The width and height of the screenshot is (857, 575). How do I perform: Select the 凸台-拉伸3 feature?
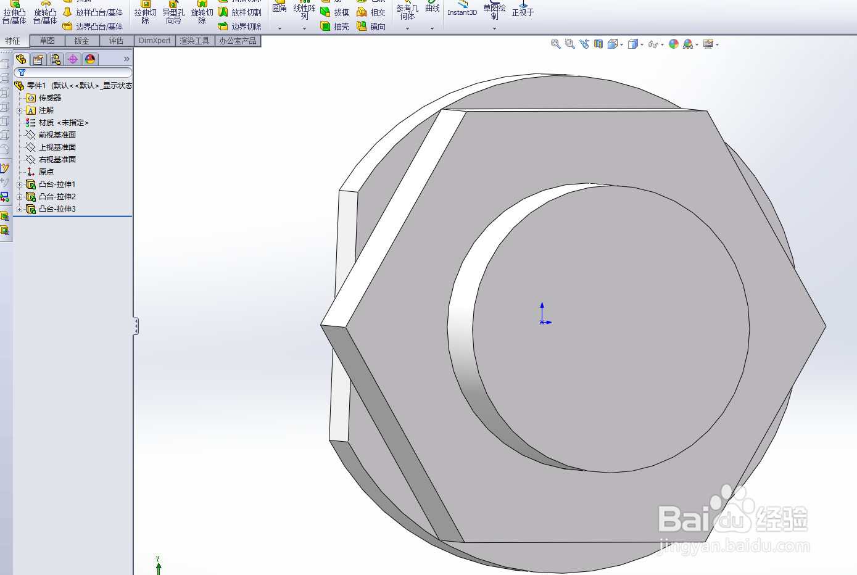point(51,209)
